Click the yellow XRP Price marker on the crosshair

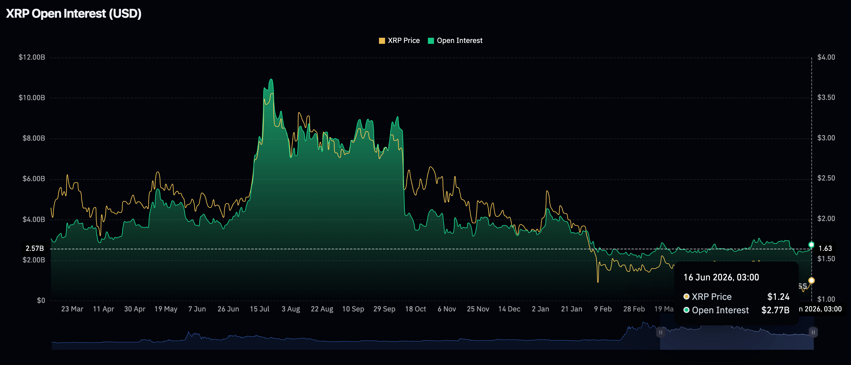tap(811, 280)
